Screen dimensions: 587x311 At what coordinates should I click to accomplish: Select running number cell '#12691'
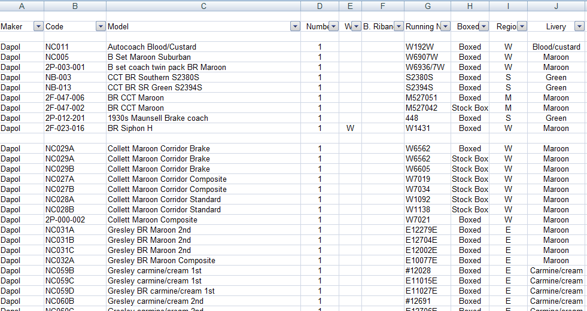[x=427, y=301]
